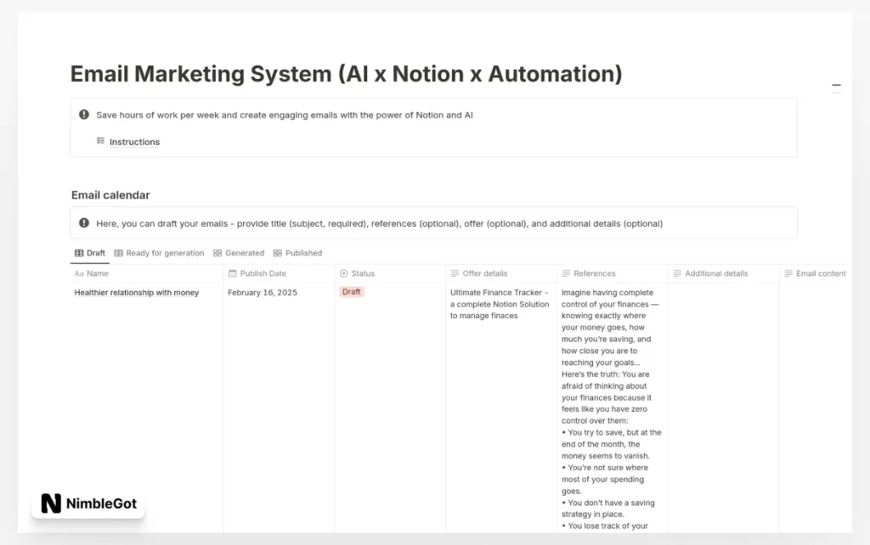Click the Email Marketing System page title

347,74
